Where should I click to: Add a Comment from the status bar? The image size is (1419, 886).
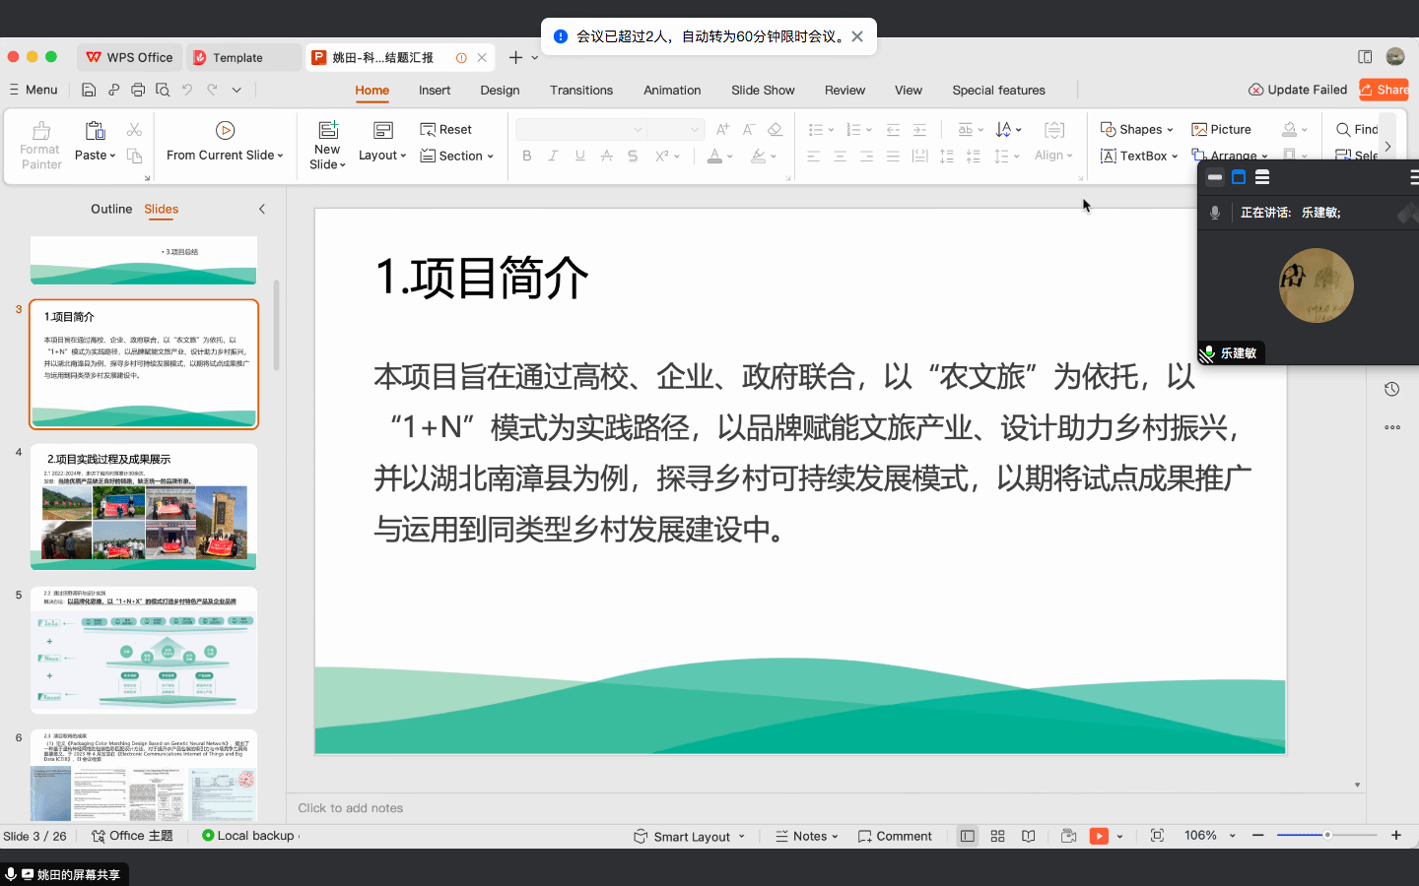click(895, 836)
